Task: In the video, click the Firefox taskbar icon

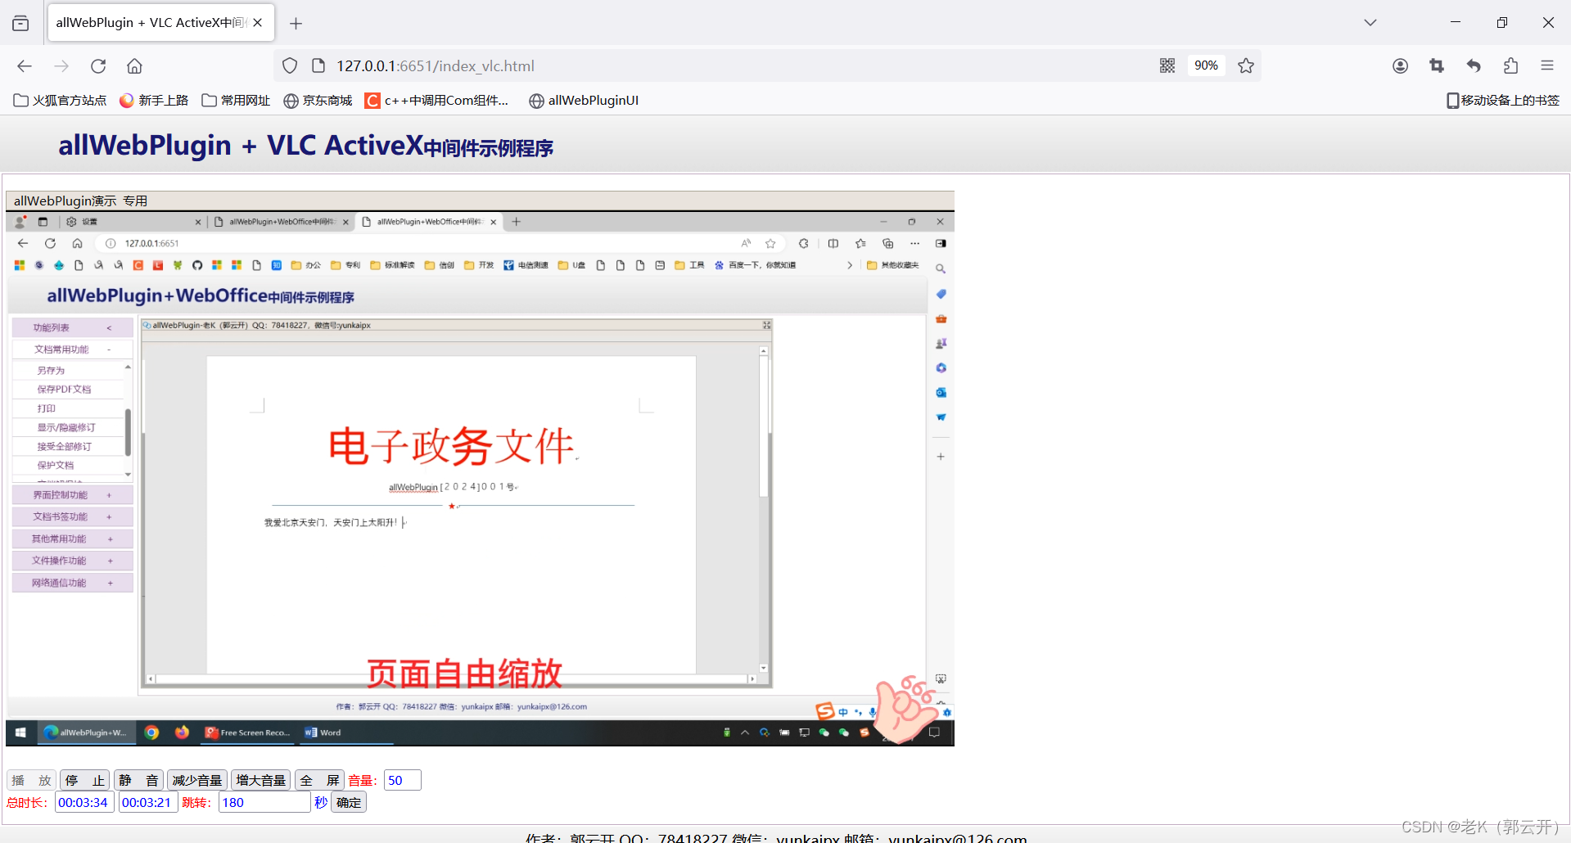Action: point(182,733)
